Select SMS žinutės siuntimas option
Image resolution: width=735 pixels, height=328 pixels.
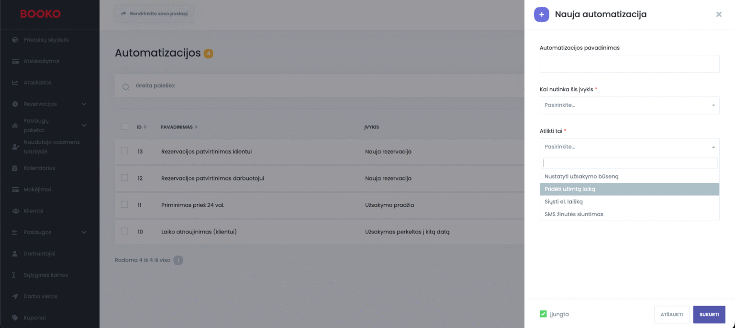(x=574, y=214)
